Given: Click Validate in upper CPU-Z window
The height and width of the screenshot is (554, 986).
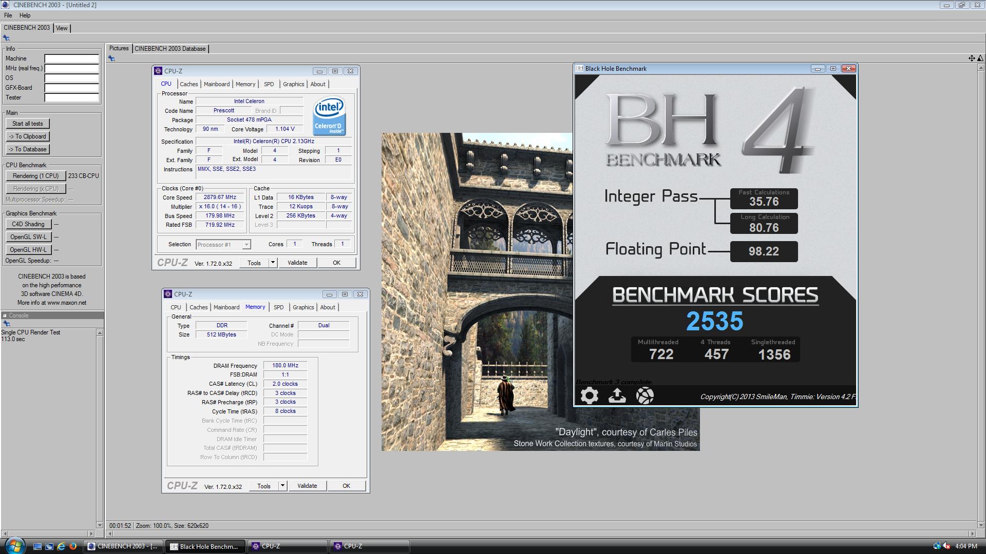Looking at the screenshot, I should [297, 263].
